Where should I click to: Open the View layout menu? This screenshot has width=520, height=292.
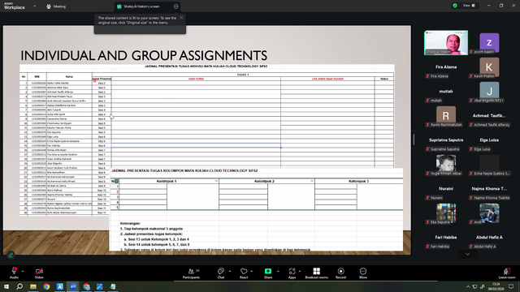click(469, 6)
